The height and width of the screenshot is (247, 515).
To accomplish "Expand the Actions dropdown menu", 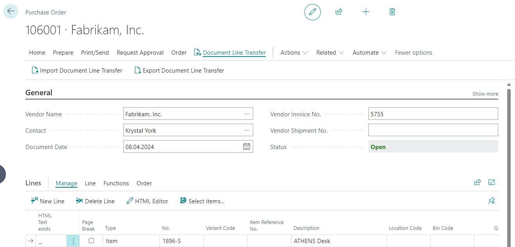I will coord(294,53).
